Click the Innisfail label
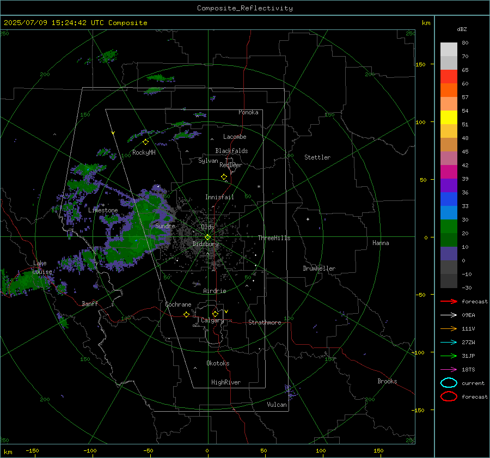The image size is (490, 458). pos(219,197)
